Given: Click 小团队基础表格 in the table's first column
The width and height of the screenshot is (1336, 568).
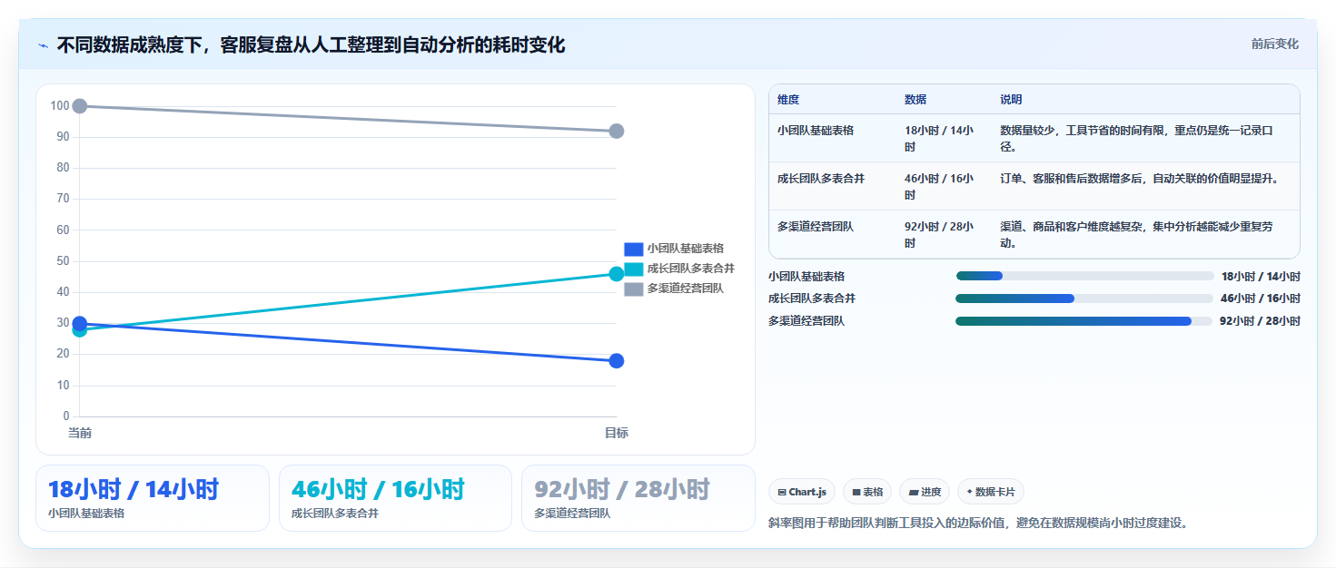Looking at the screenshot, I should [x=816, y=131].
